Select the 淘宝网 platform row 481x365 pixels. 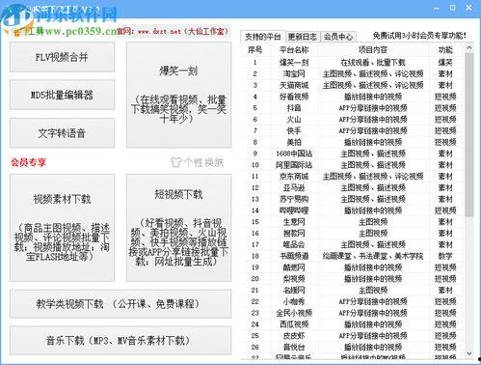click(x=352, y=73)
